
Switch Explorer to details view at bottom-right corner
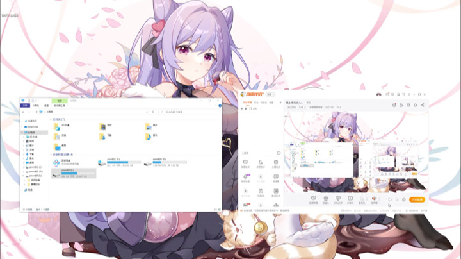(x=215, y=210)
